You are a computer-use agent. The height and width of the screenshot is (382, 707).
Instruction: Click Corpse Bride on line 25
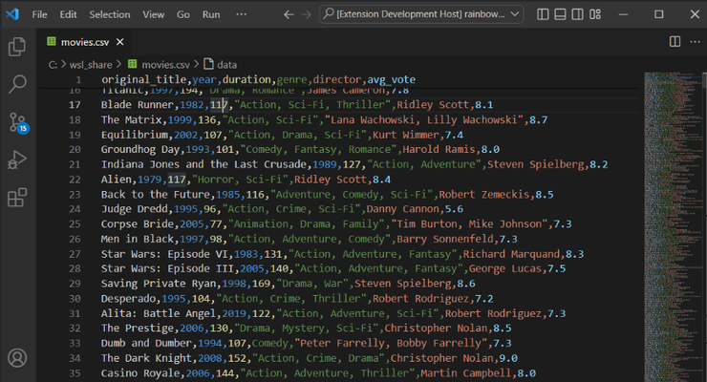[137, 223]
